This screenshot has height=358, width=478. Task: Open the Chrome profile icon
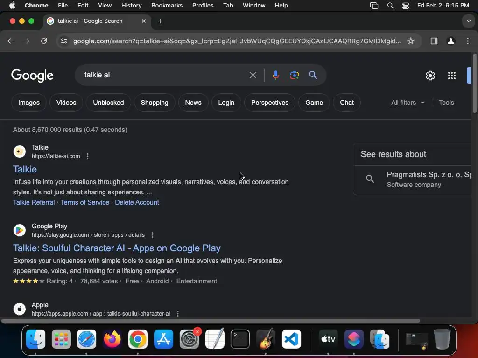point(451,41)
